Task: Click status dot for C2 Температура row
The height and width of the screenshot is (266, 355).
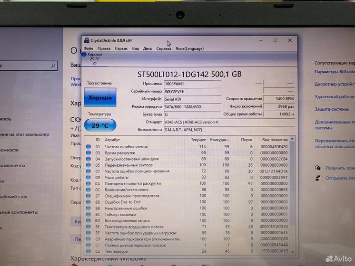Action: [x=89, y=251]
